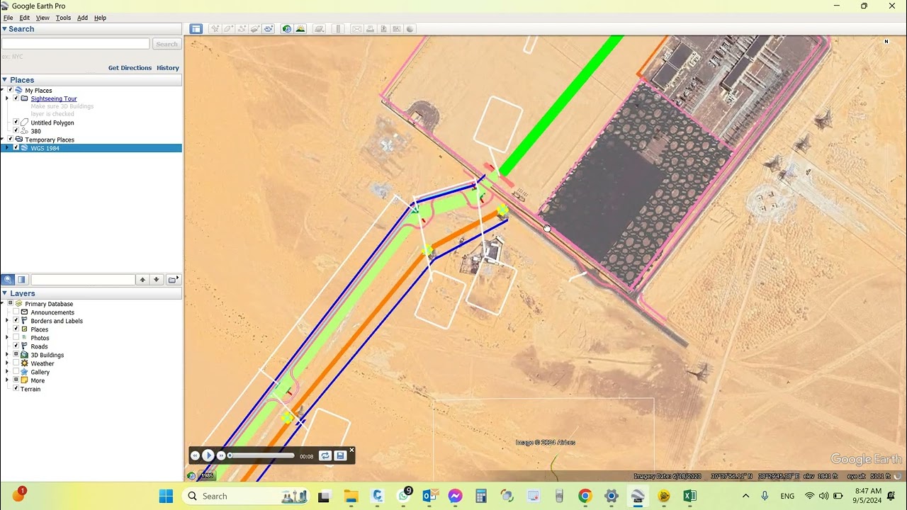Click the Get Directions link
Screen dimensions: 907x510
pyautogui.click(x=130, y=68)
